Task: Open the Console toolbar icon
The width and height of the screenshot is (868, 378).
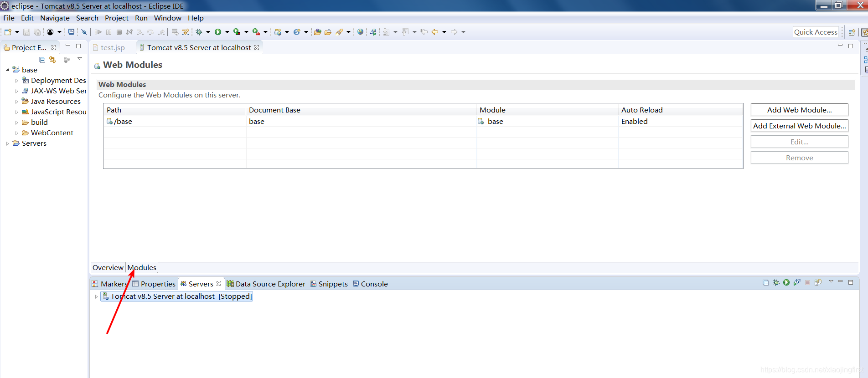Action: point(71,32)
